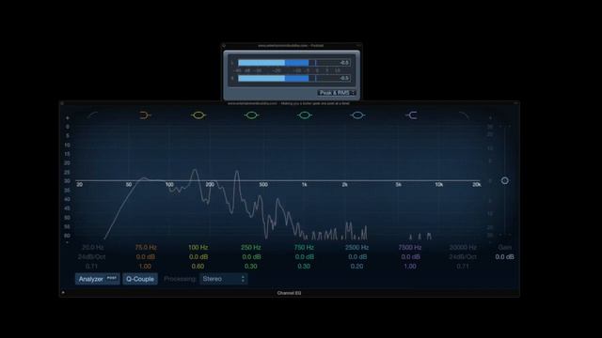This screenshot has height=338, width=602.
Task: Toggle the teal 750 Hz bell band
Action: 305,115
